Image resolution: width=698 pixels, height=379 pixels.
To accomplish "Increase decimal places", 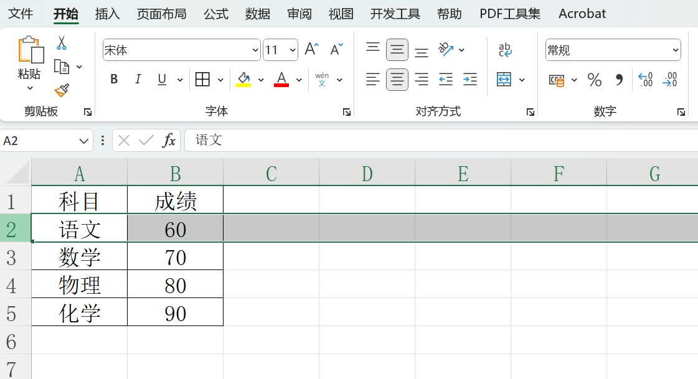I will coord(646,80).
